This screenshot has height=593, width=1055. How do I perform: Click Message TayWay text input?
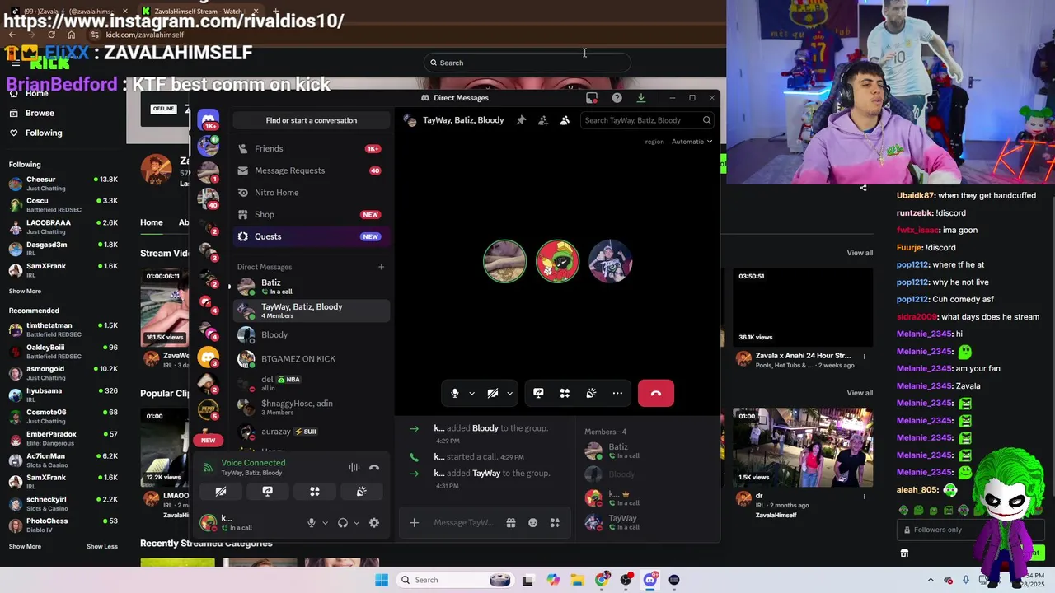coord(465,522)
